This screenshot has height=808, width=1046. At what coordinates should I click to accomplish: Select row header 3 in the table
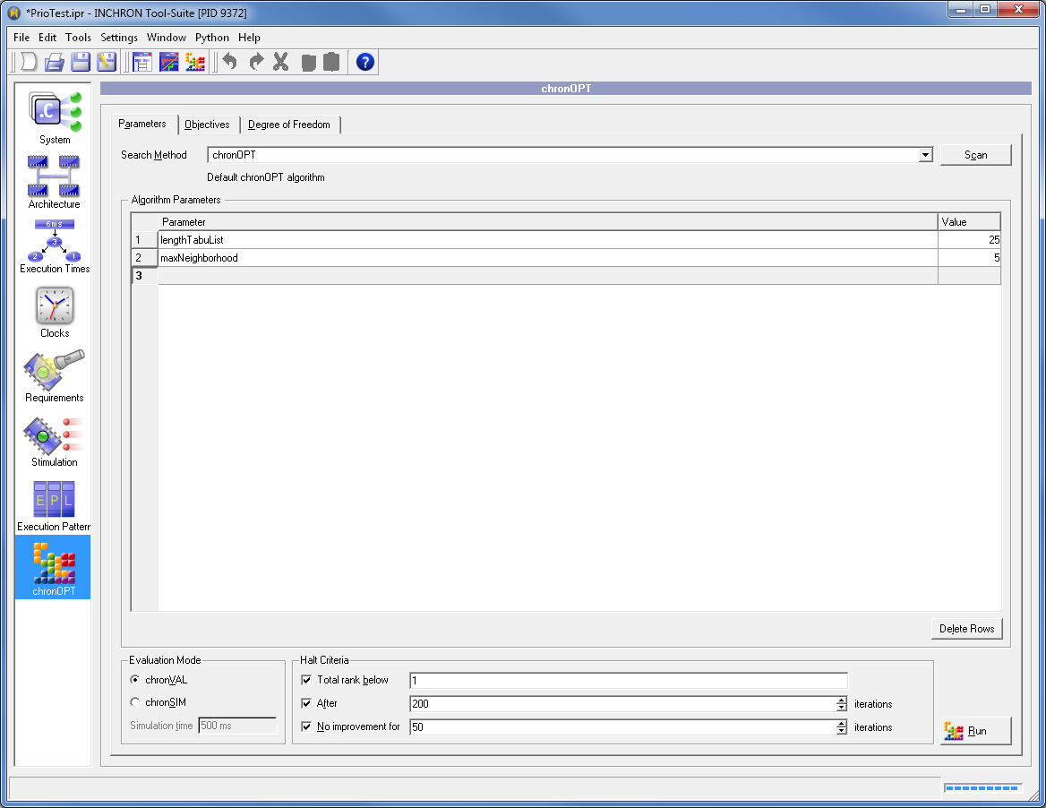pos(145,276)
